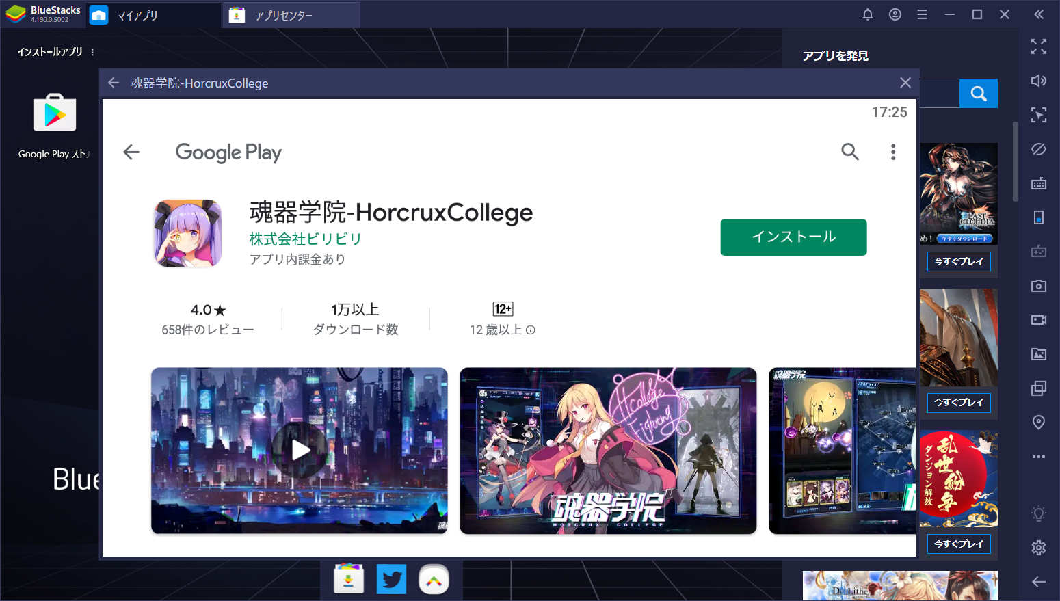Play the trailer video thumbnail
Screen dimensions: 1060x601
[x=300, y=451]
